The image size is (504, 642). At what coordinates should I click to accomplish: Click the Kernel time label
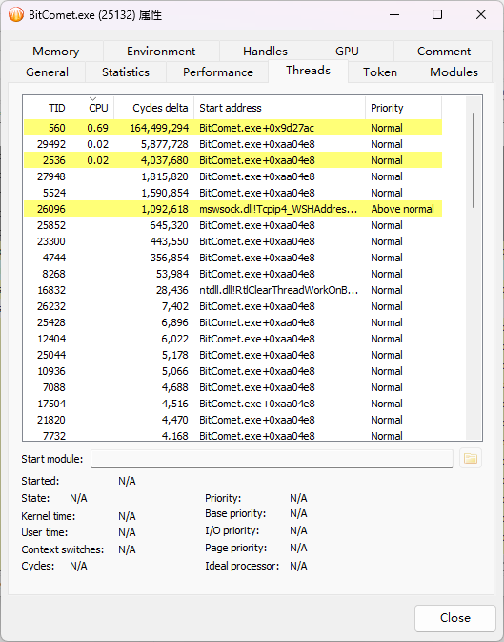[x=49, y=516]
